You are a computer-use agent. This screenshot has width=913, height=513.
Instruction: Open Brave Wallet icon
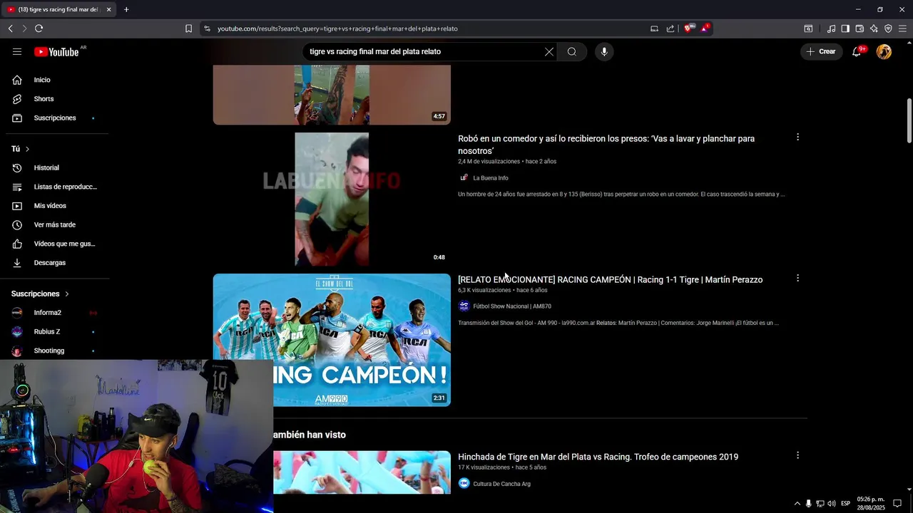(860, 28)
